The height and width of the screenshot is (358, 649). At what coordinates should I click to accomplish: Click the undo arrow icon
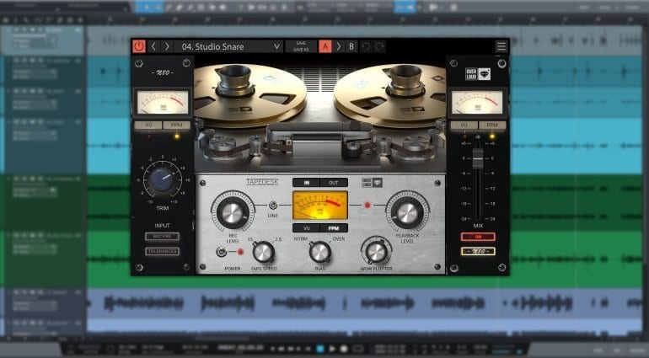pos(366,46)
